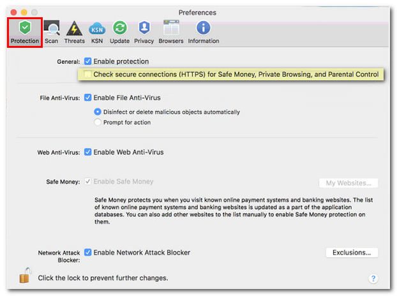Toggle Enable Web Anti-Virus checkbox
The height and width of the screenshot is (296, 397).
click(x=88, y=152)
